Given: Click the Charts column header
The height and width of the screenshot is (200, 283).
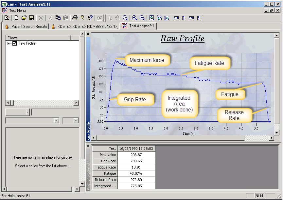Looking at the screenshot, I should click(x=38, y=38).
